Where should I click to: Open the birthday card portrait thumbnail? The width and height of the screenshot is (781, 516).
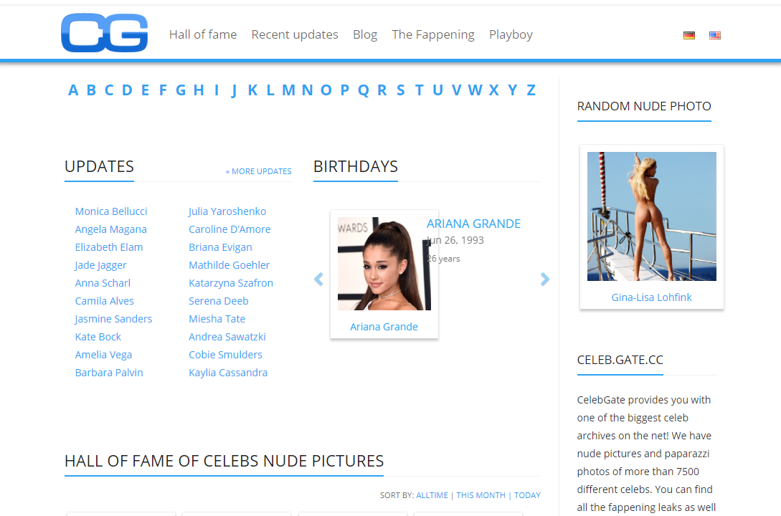click(384, 264)
